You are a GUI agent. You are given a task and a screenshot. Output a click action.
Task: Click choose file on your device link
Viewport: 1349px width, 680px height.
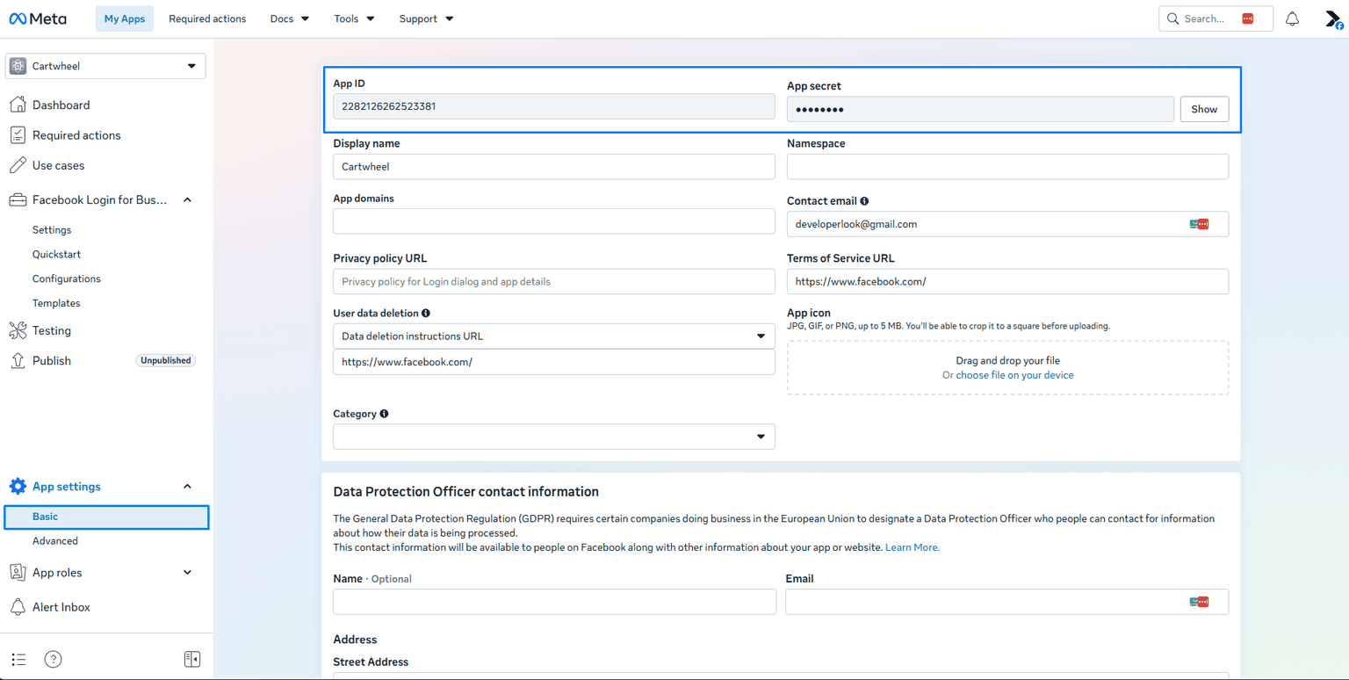[1014, 375]
